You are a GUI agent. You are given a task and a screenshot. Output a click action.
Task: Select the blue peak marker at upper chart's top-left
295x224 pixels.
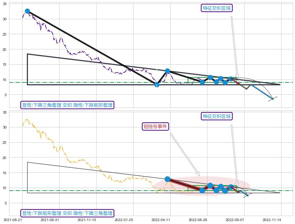[27, 11]
